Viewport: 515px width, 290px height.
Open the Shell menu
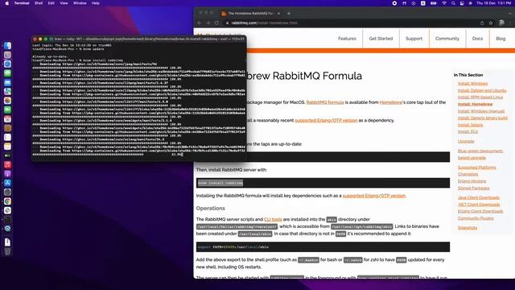tap(39, 3)
